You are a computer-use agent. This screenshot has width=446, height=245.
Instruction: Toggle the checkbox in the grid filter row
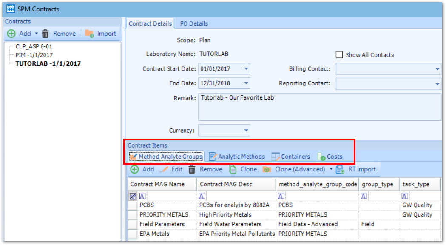point(133,195)
